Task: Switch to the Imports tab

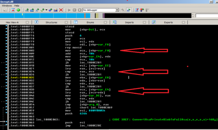Action: tap(129, 22)
